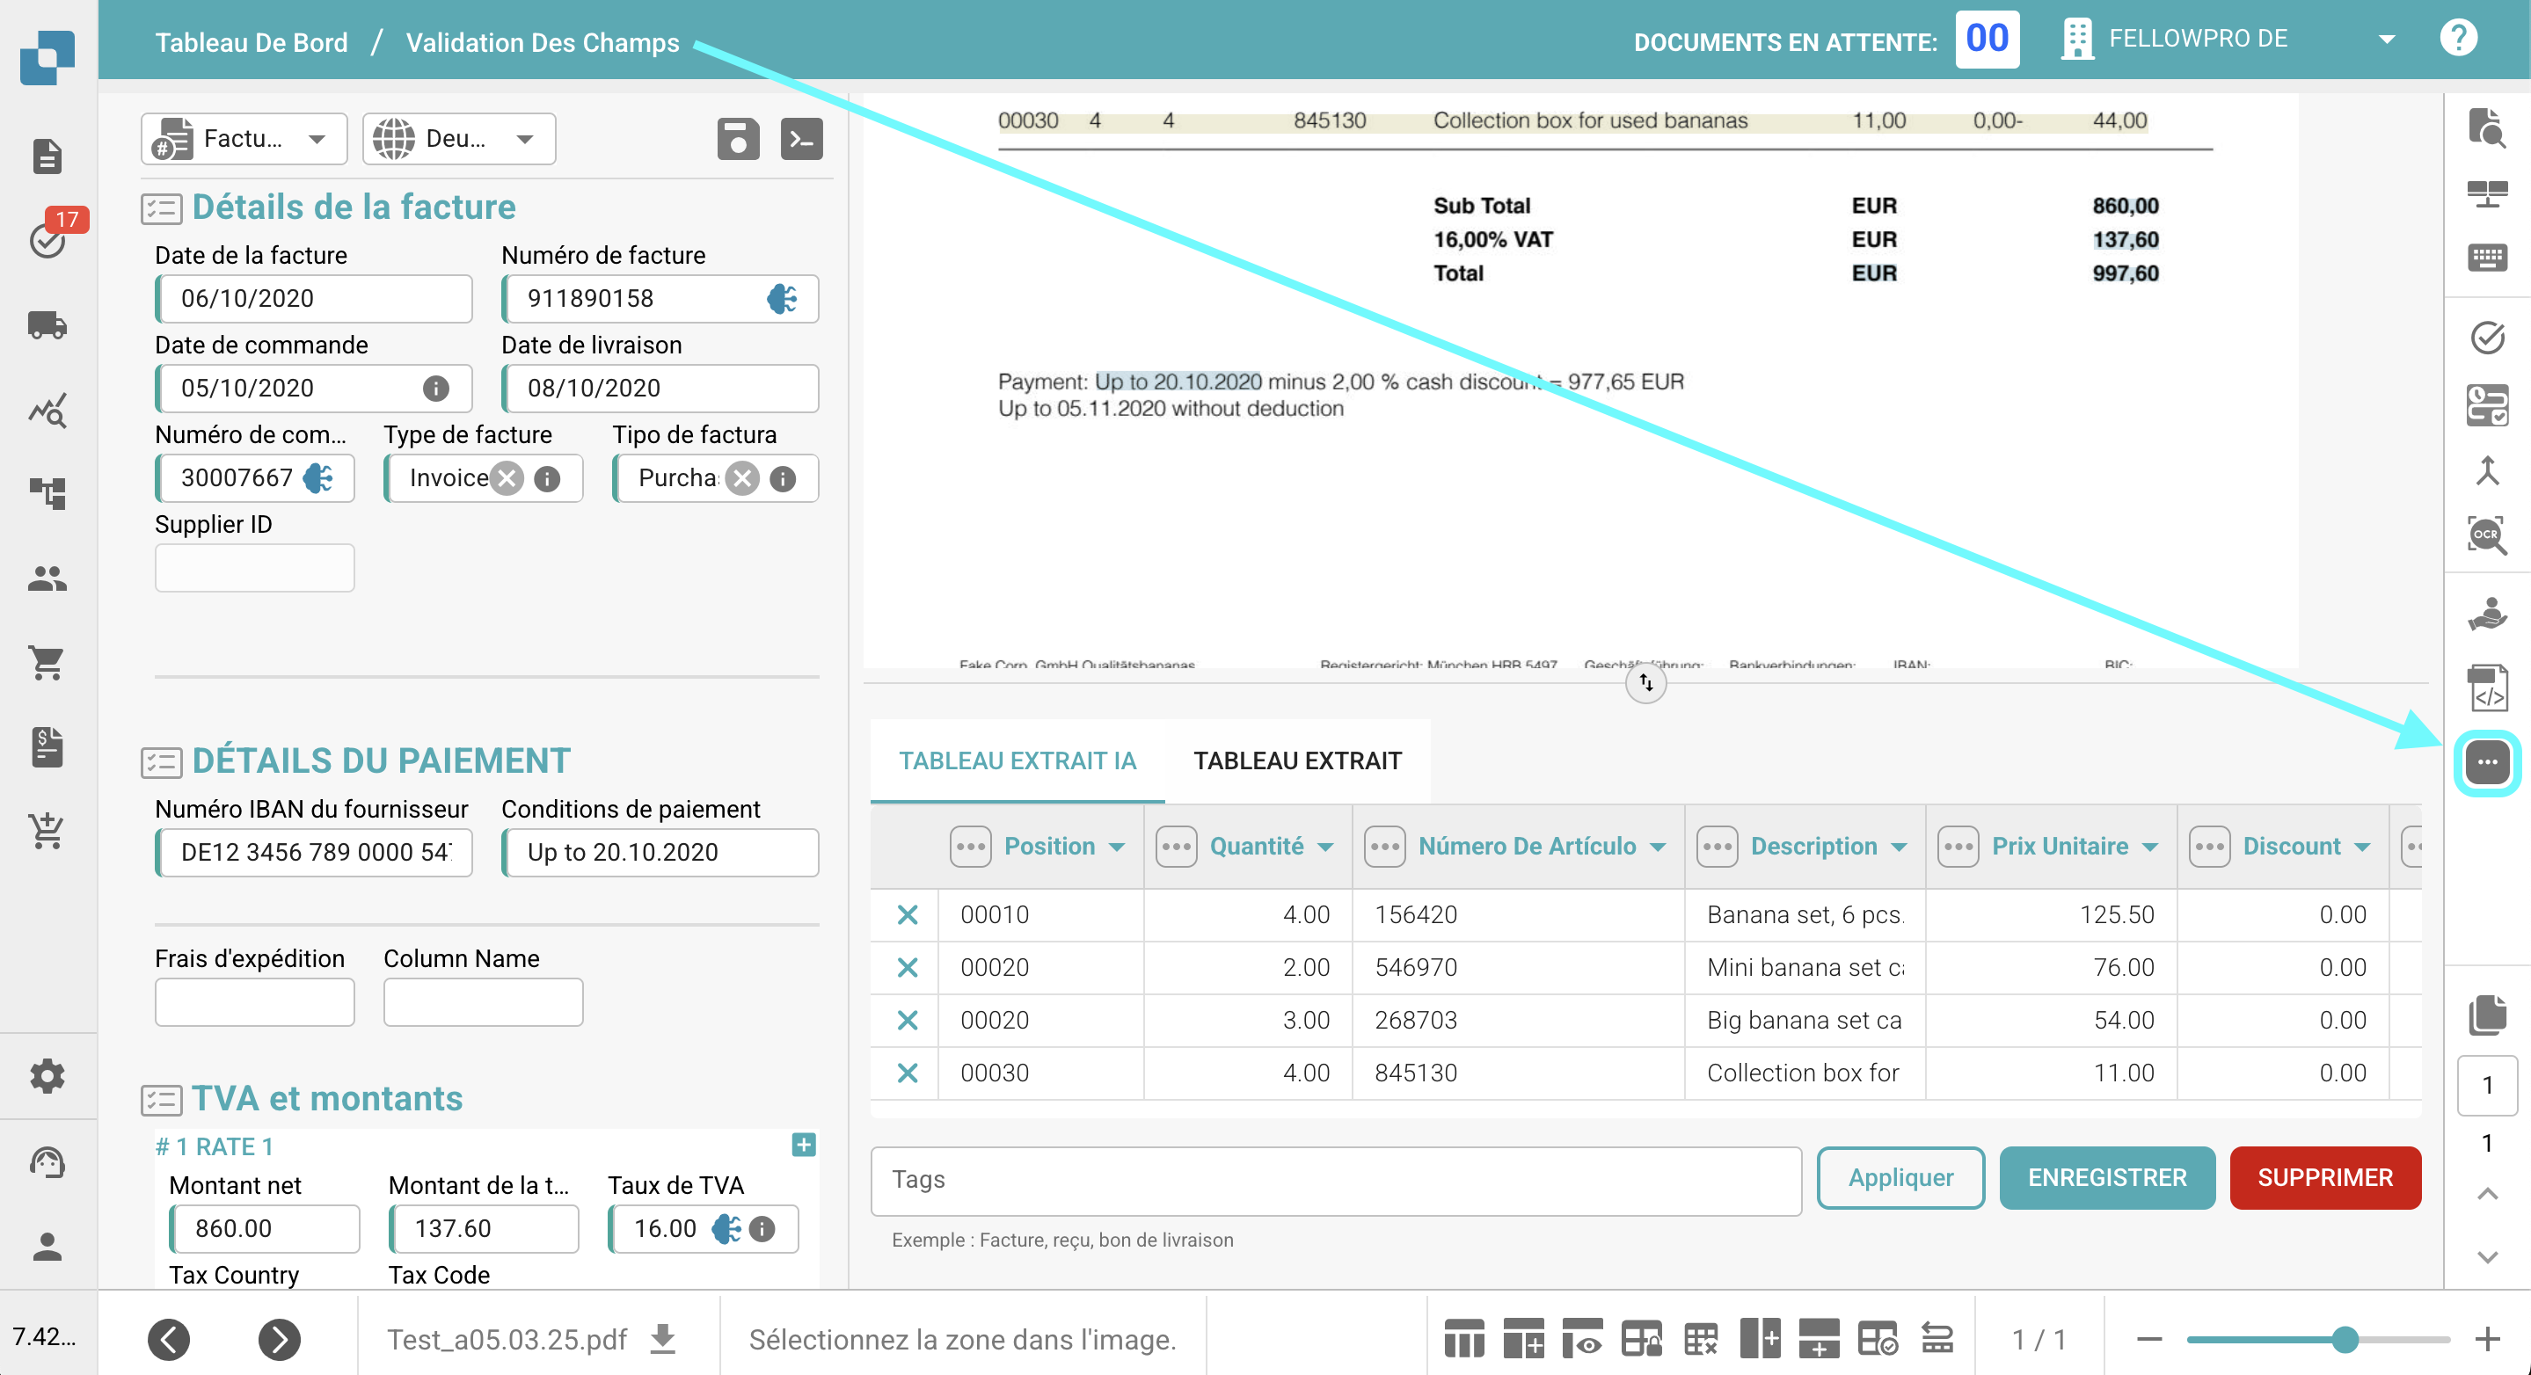Switch to TABLEAU EXTRAIT tab
Viewport: 2531px width, 1375px height.
tap(1297, 760)
